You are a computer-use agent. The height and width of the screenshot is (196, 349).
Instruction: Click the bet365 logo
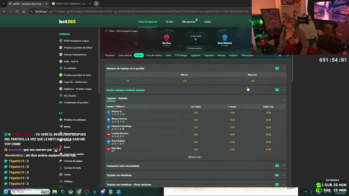point(67,22)
